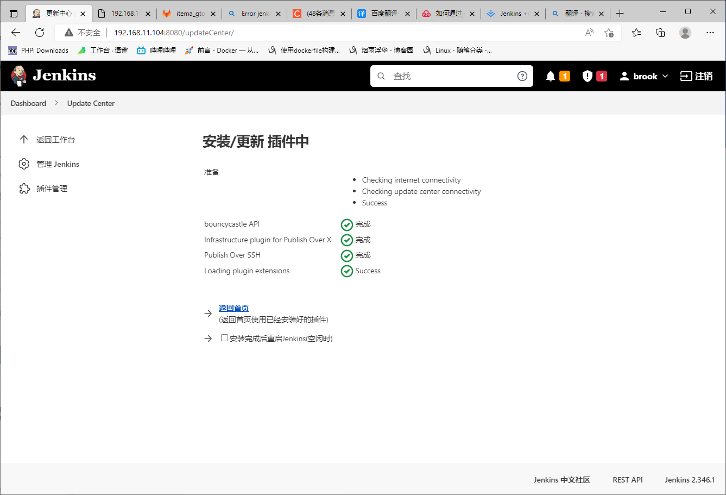Focus the 查找 search field

coord(452,76)
